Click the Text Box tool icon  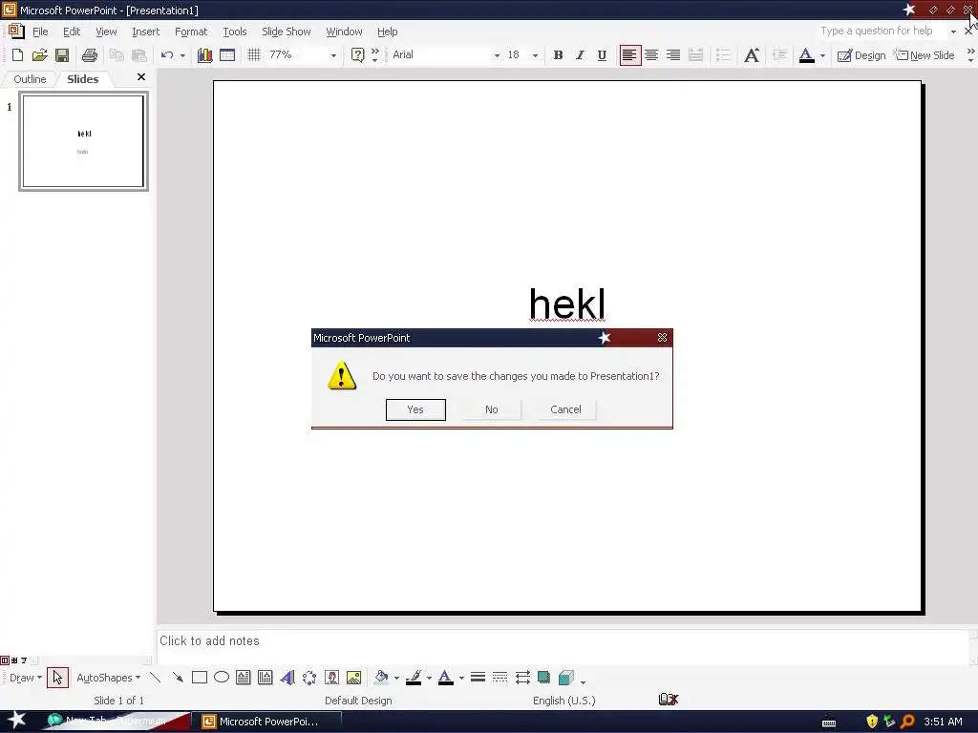[244, 678]
